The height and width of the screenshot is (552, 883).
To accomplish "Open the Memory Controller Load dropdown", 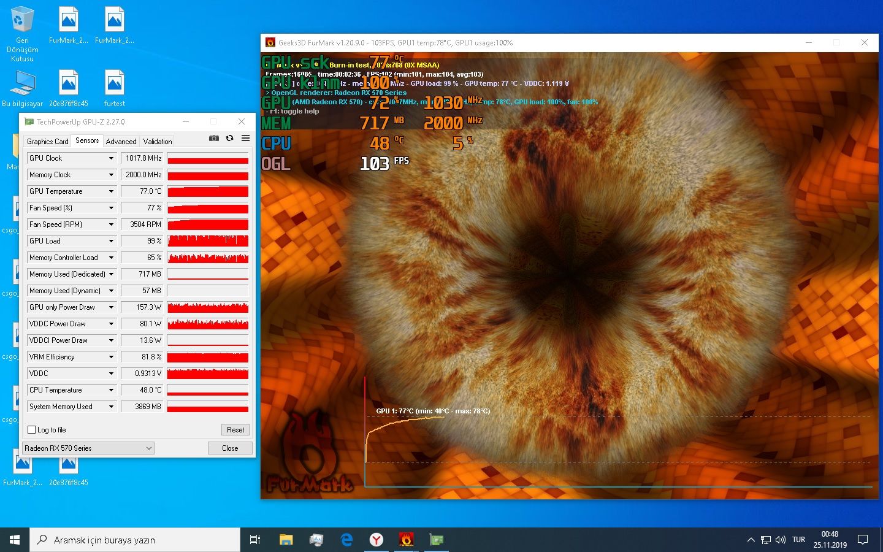I will pos(111,258).
